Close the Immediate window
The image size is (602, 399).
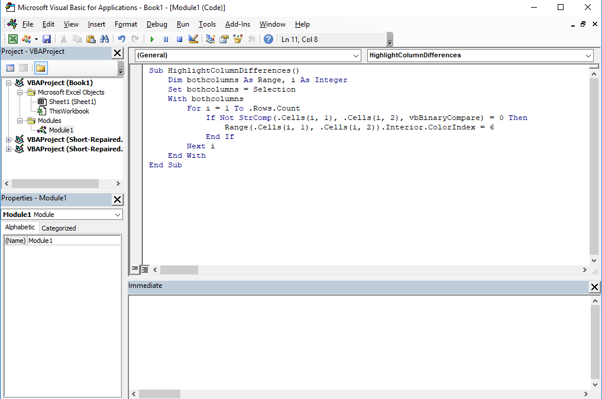[x=594, y=287]
